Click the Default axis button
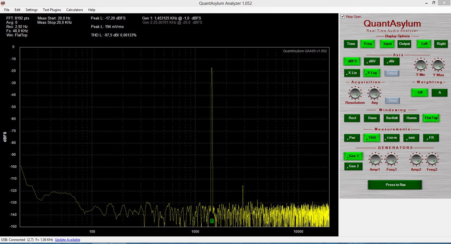The width and height of the screenshot is (451, 244). [x=392, y=73]
